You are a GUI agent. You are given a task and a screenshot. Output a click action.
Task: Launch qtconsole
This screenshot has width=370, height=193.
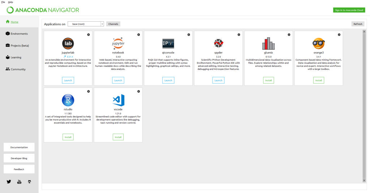coord(168,80)
